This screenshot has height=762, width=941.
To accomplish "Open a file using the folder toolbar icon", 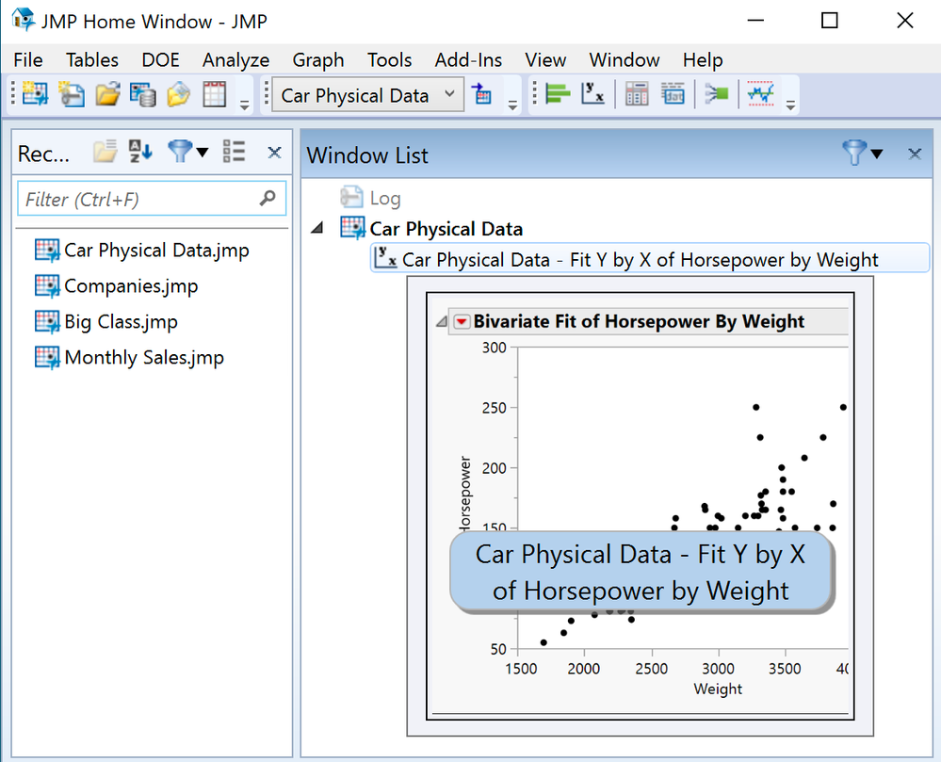I will tap(108, 94).
